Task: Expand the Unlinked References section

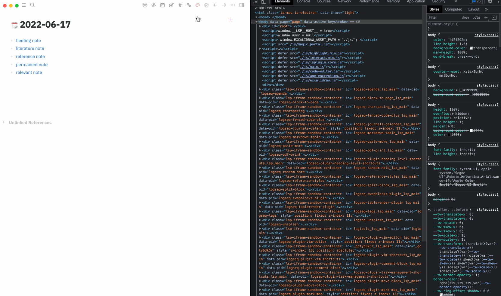Action: (4, 122)
